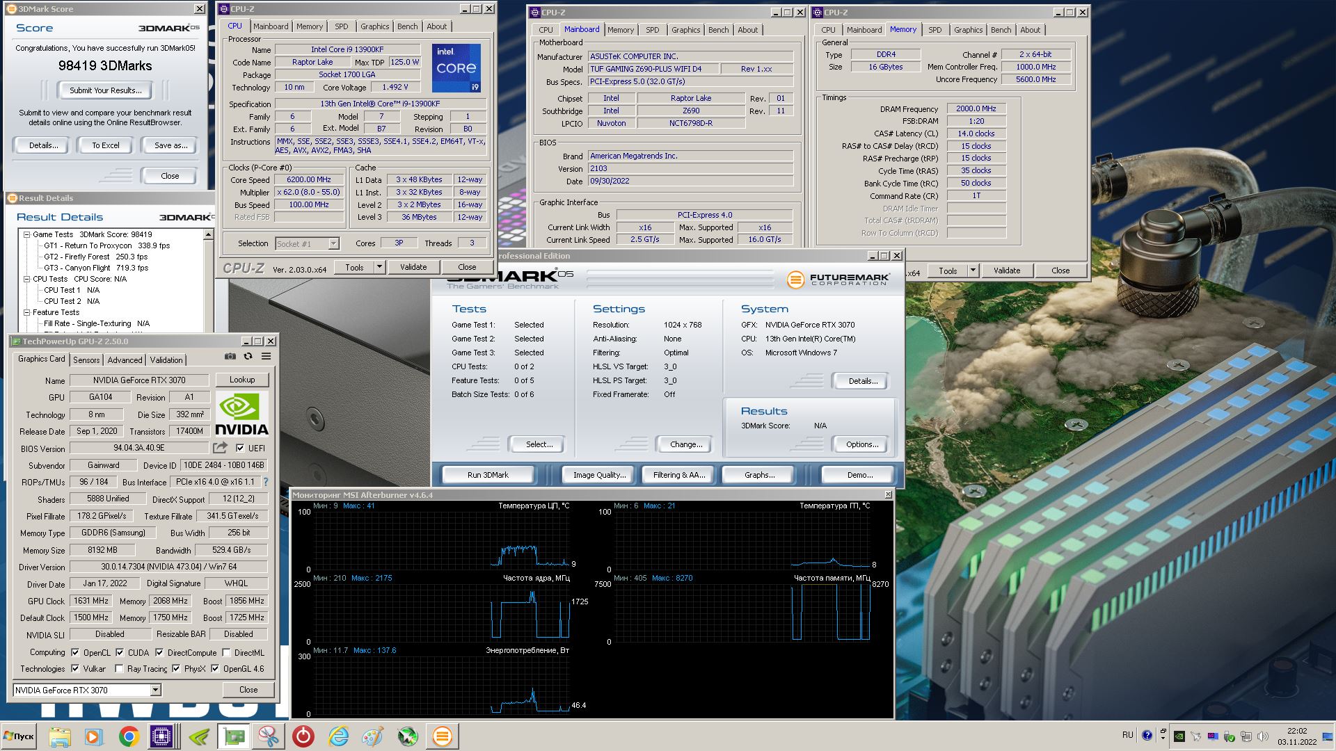Open Graphics tab in CPU-Z Mainboard window

tap(686, 30)
